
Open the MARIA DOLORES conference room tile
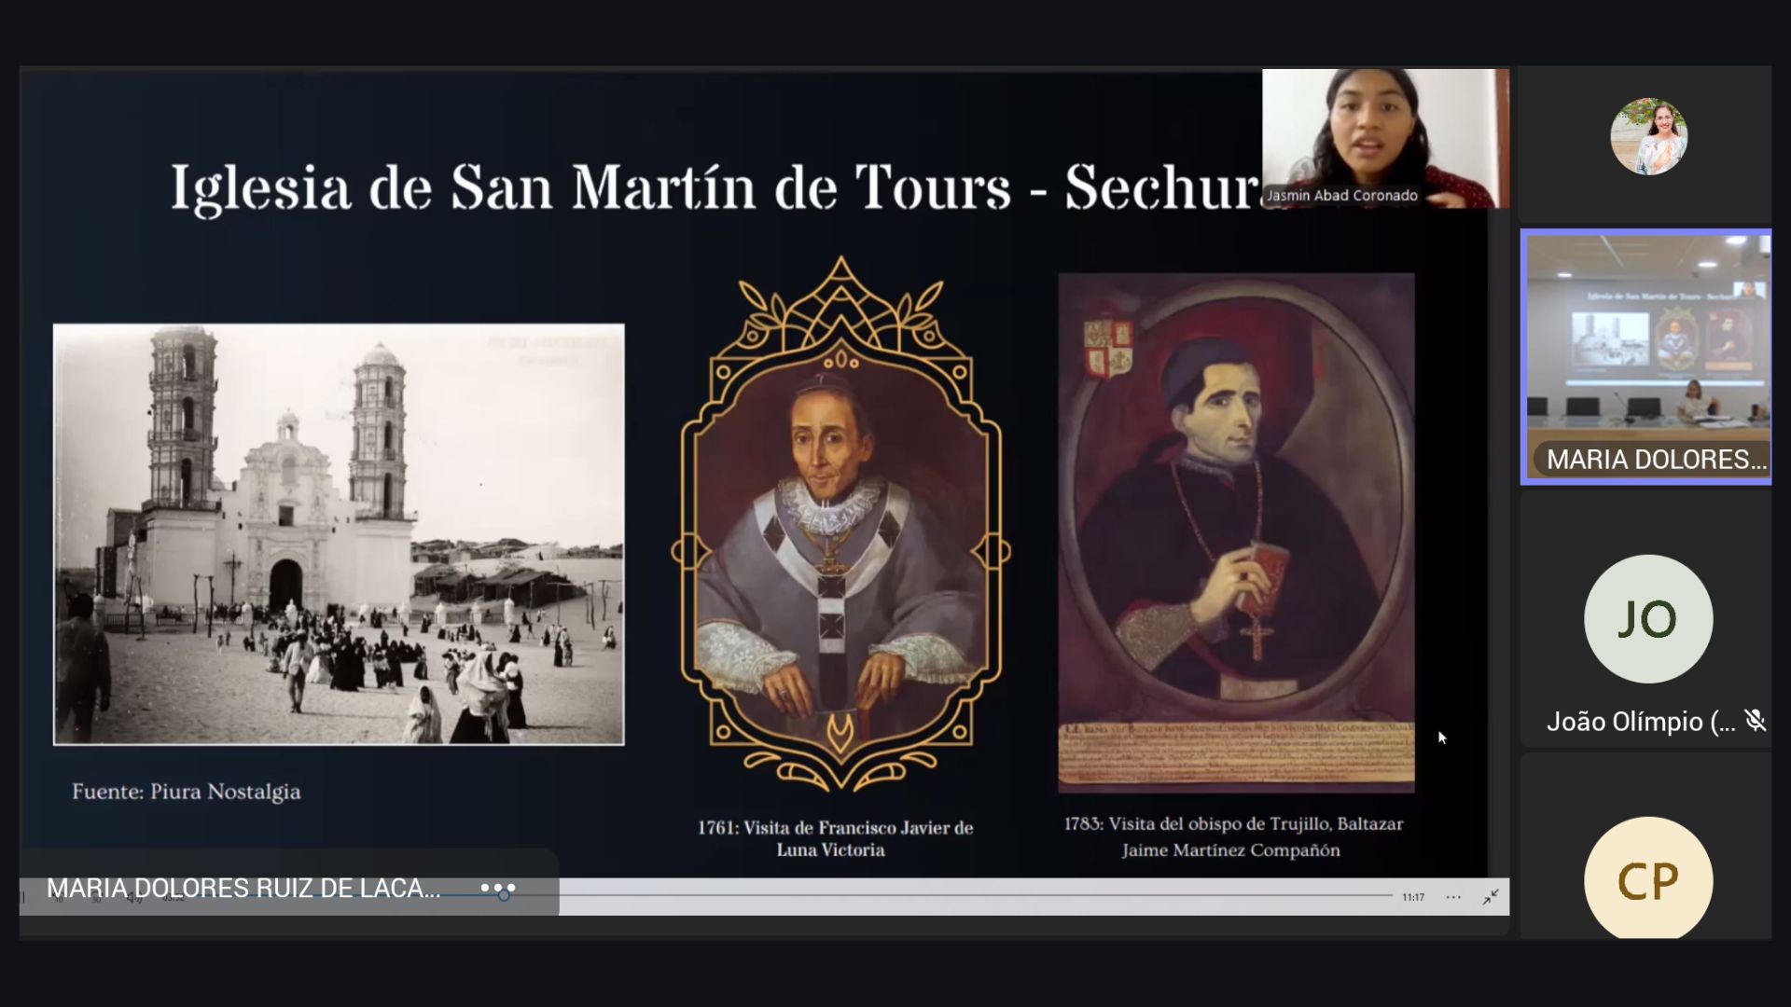1646,354
